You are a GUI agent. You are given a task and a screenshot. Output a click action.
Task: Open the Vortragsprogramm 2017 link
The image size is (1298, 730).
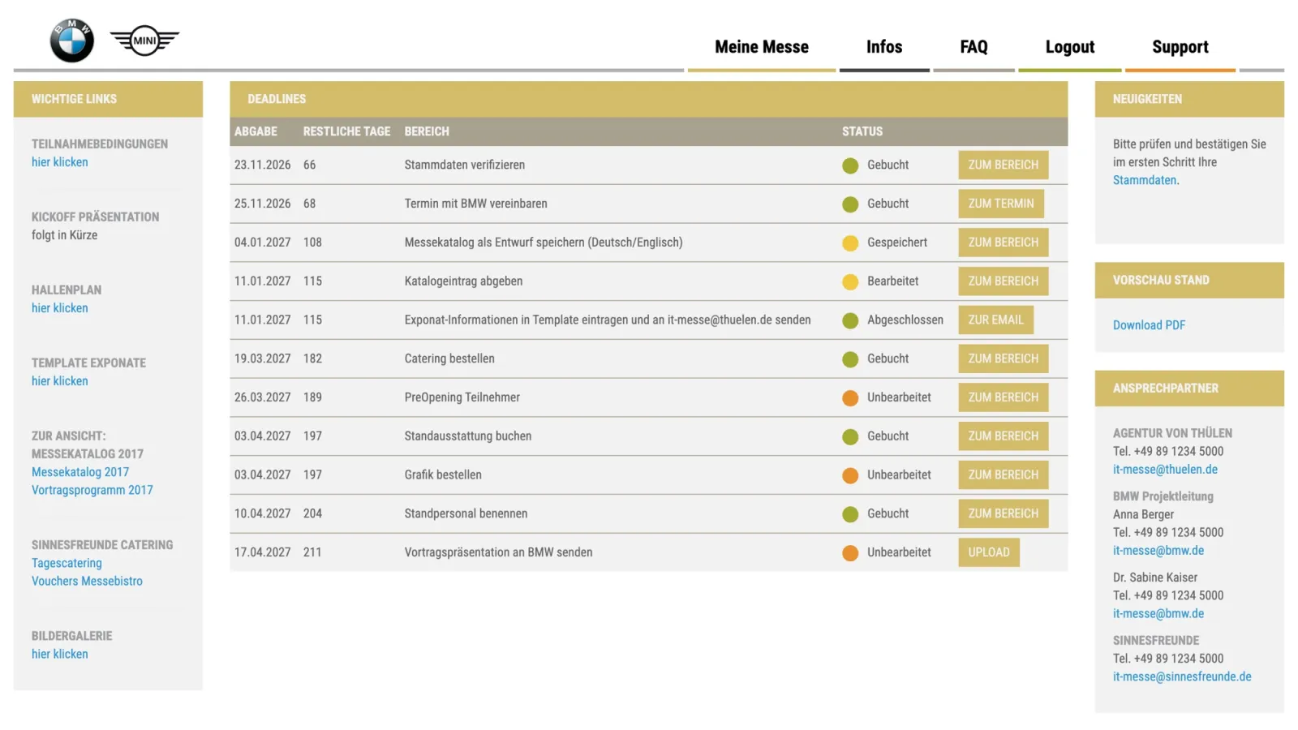click(92, 490)
